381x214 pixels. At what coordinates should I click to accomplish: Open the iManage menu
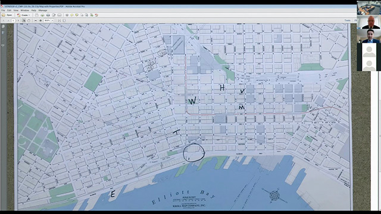point(43,11)
